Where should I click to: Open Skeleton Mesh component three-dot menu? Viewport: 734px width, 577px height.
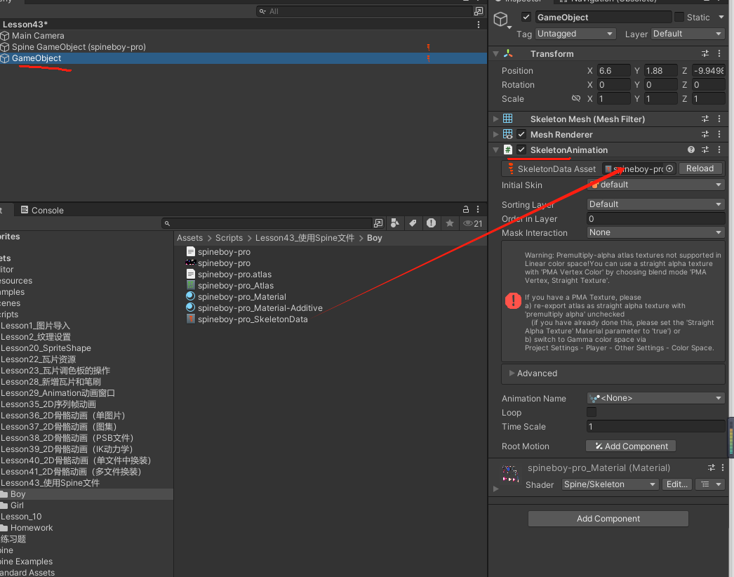click(x=719, y=119)
